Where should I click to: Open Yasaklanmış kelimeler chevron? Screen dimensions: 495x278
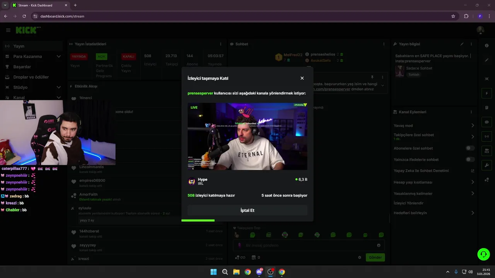pos(473,193)
